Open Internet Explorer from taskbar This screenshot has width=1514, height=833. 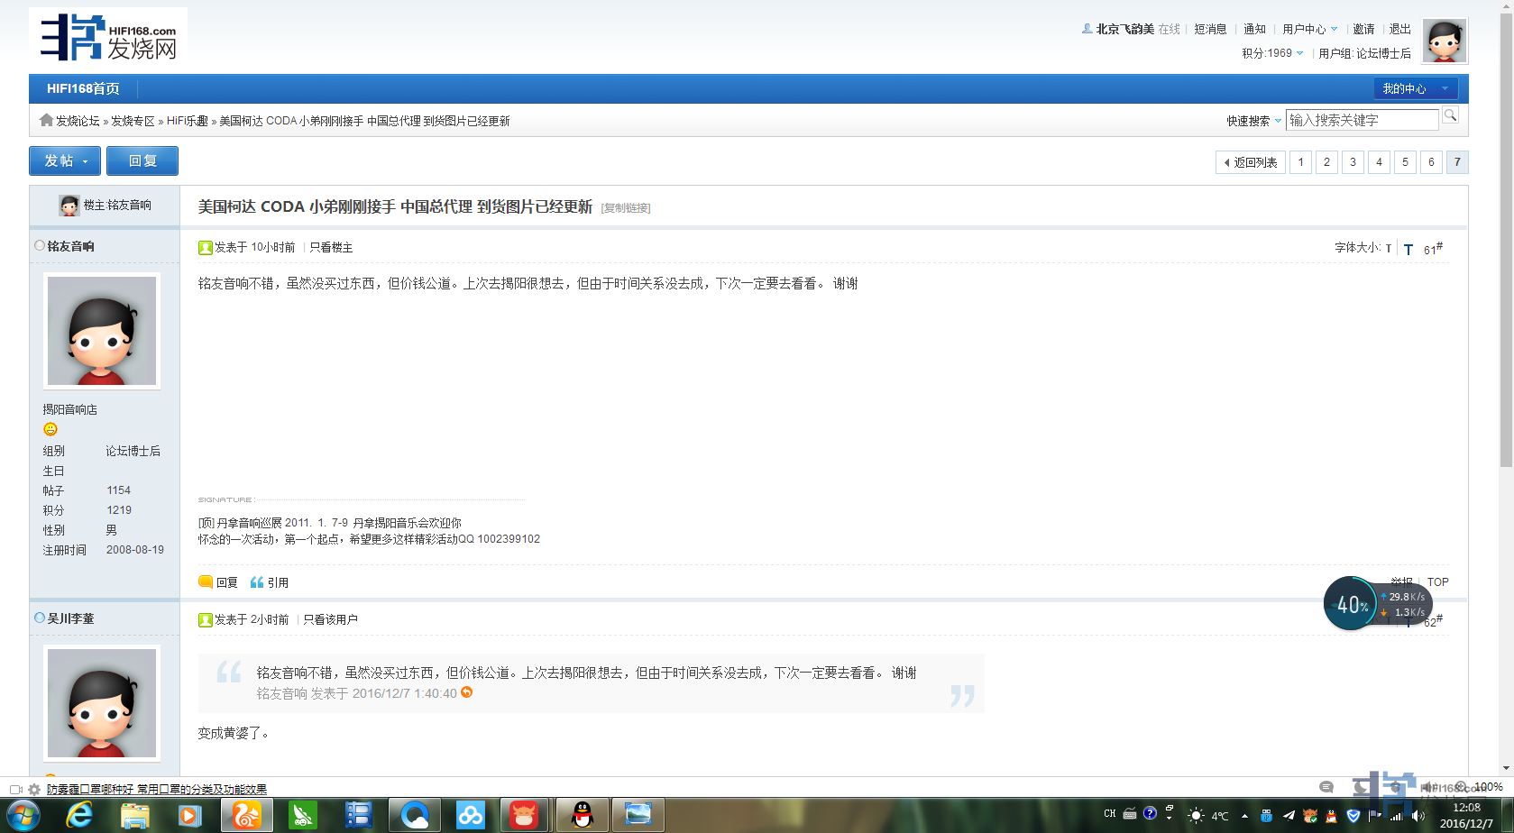79,815
